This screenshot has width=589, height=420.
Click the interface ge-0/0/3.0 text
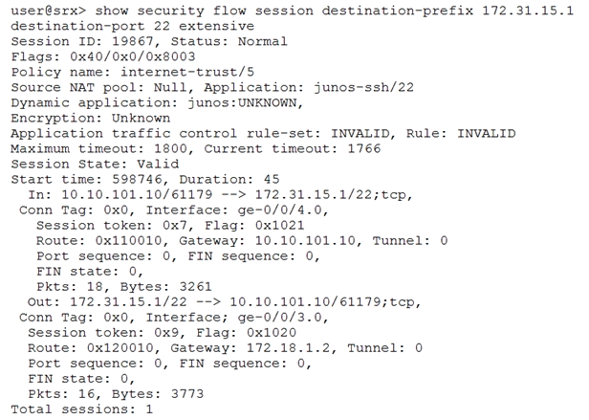[x=280, y=318]
